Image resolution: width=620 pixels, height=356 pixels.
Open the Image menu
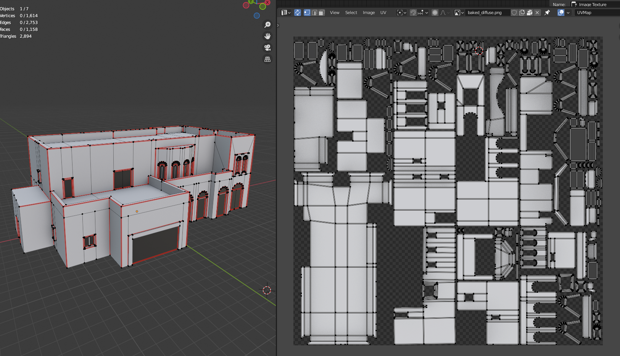pos(369,13)
